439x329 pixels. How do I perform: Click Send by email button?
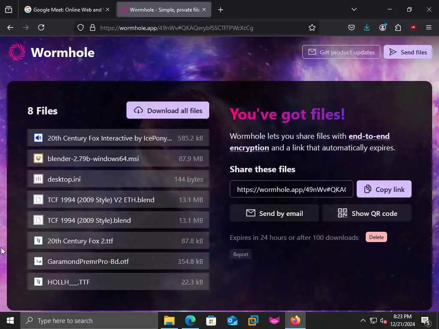(274, 213)
